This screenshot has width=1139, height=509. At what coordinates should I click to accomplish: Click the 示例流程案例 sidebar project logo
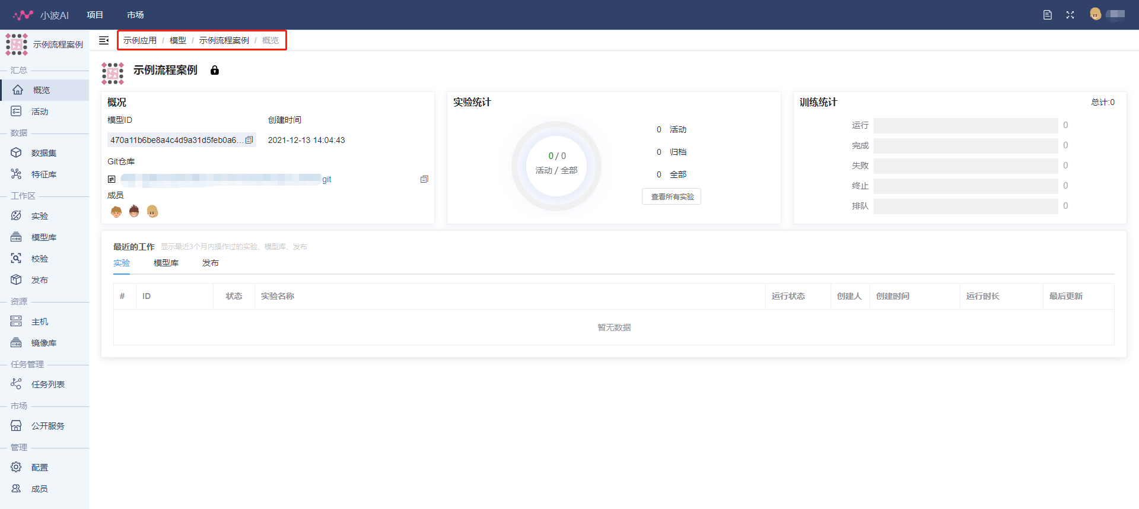(x=17, y=44)
